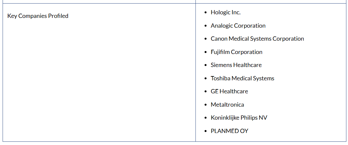
Task: Click the Koninklijke Philips NV text
Action: [x=239, y=118]
